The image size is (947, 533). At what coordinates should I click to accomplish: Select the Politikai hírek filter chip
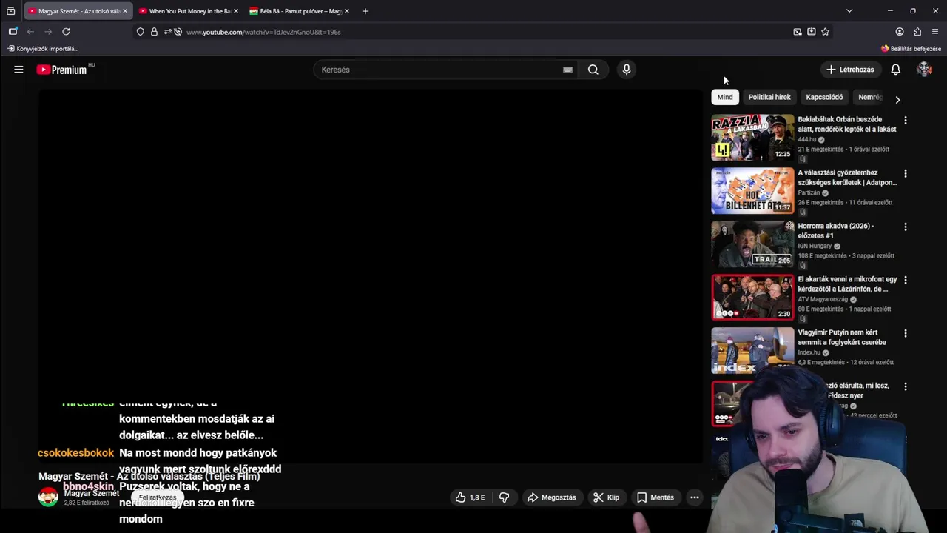click(x=769, y=97)
